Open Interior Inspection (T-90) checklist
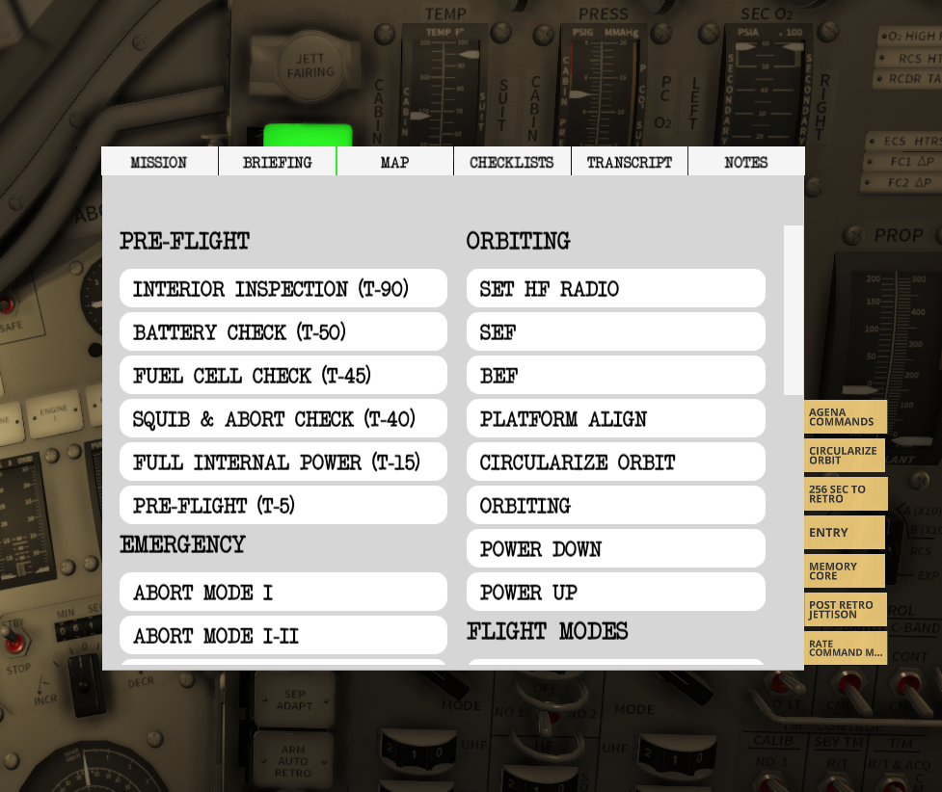 [x=283, y=289]
